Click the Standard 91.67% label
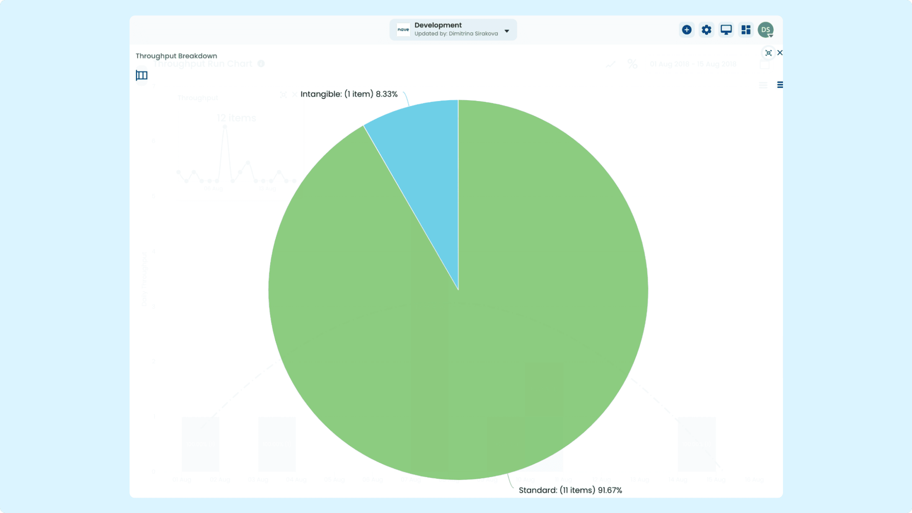This screenshot has width=912, height=513. click(x=570, y=490)
